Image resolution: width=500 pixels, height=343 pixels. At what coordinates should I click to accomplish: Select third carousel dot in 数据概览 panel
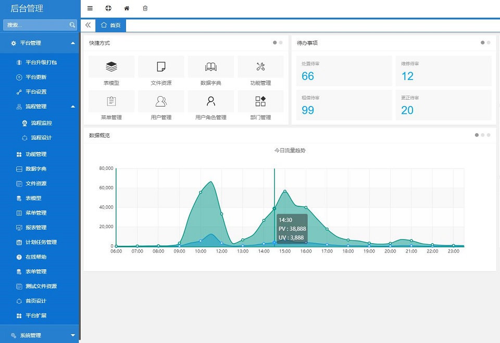[x=489, y=135]
